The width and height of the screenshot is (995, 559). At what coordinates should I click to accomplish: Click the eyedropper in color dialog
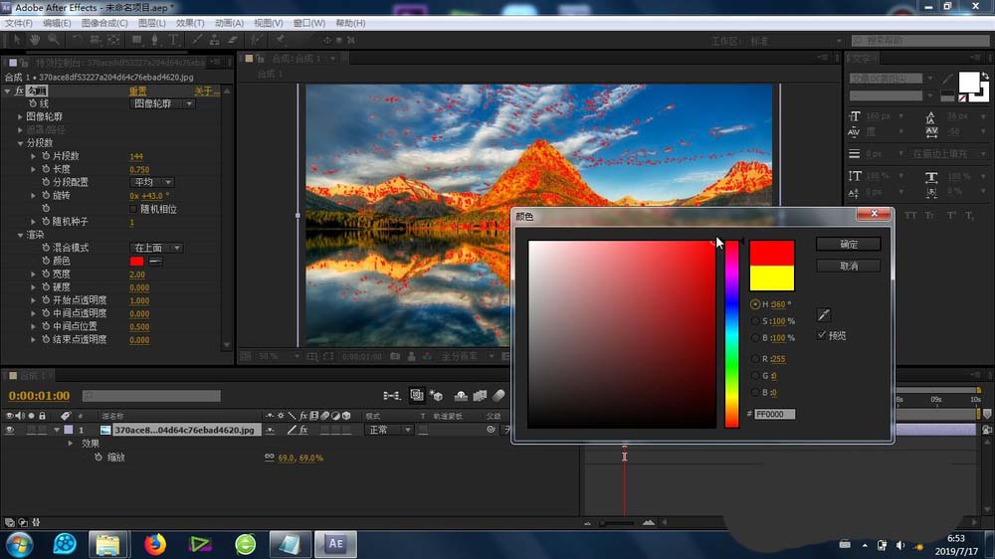(x=824, y=314)
